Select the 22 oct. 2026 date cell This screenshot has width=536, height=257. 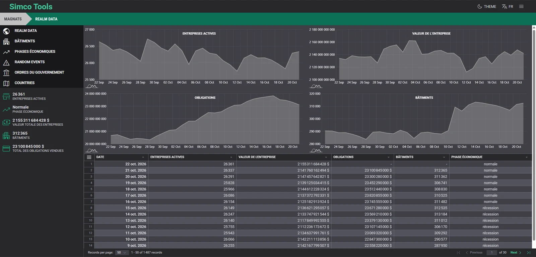[x=121, y=164]
